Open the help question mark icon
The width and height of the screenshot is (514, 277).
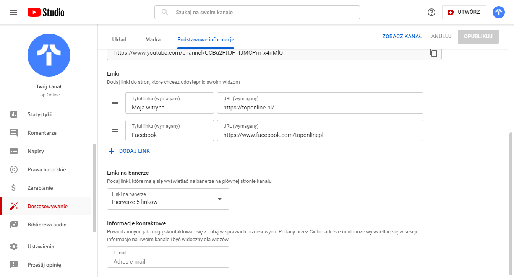431,12
